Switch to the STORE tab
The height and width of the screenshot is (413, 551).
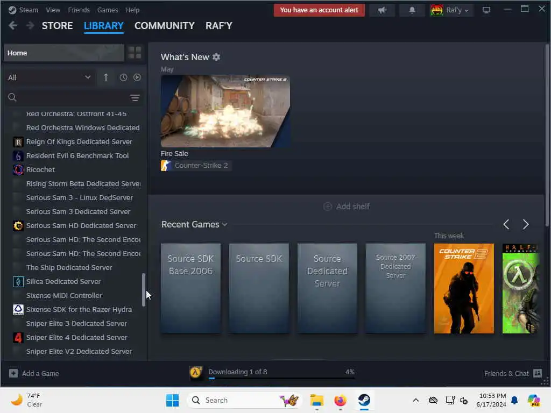(57, 26)
